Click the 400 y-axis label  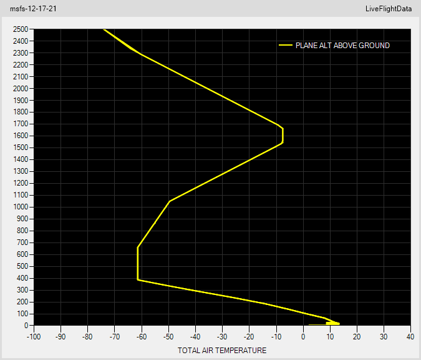click(x=22, y=278)
